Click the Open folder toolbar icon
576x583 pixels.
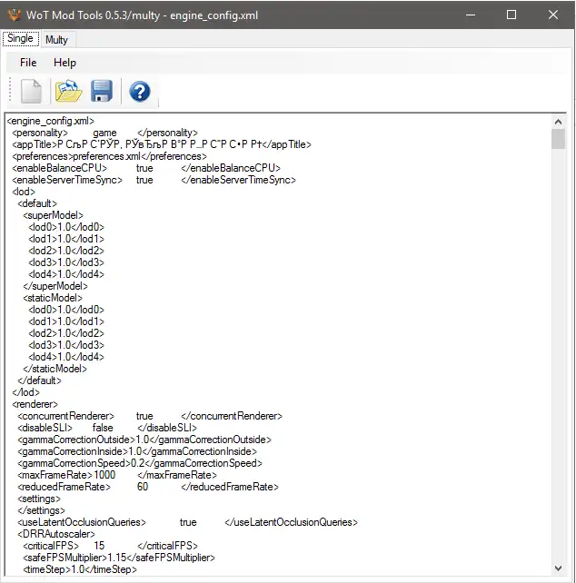[x=68, y=91]
